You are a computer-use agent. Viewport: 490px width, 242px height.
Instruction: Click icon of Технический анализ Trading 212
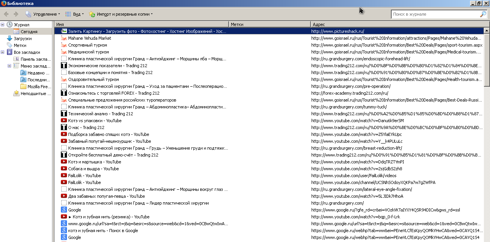pyautogui.click(x=64, y=114)
